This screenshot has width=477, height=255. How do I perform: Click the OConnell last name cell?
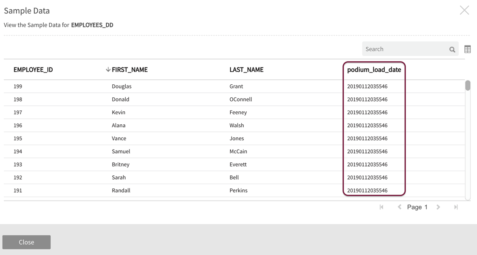pyautogui.click(x=240, y=99)
